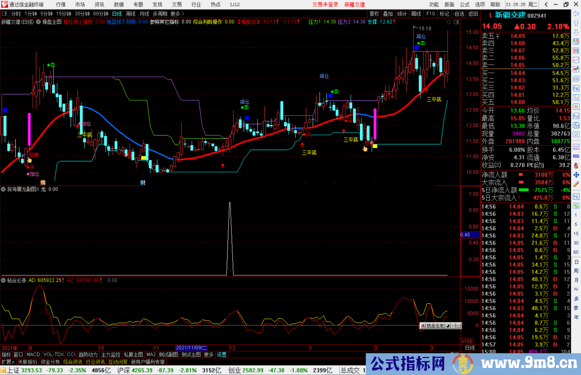Image resolution: width=581 pixels, height=375 pixels.
Task: Open the 行情 menu
Action: (61, 5)
